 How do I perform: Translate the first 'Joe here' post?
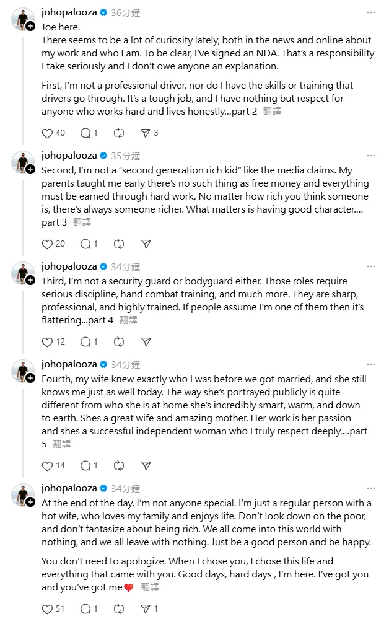[x=272, y=112]
